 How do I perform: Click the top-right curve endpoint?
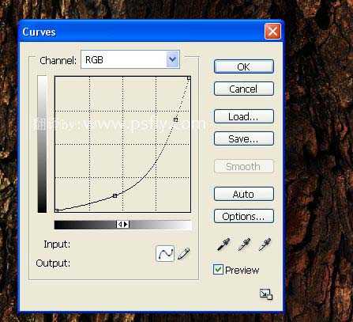189,78
